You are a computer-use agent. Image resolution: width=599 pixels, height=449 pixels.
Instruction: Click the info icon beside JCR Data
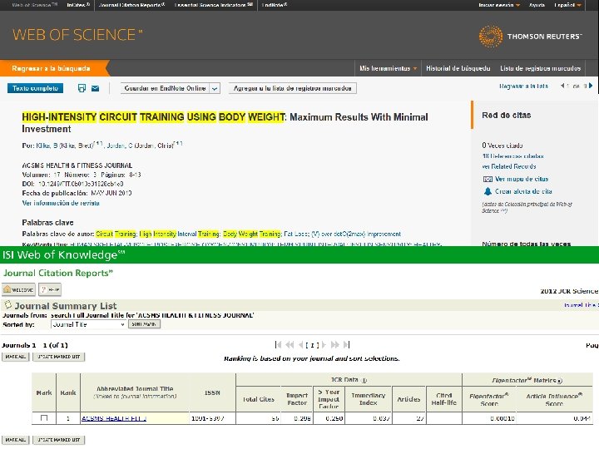click(364, 380)
